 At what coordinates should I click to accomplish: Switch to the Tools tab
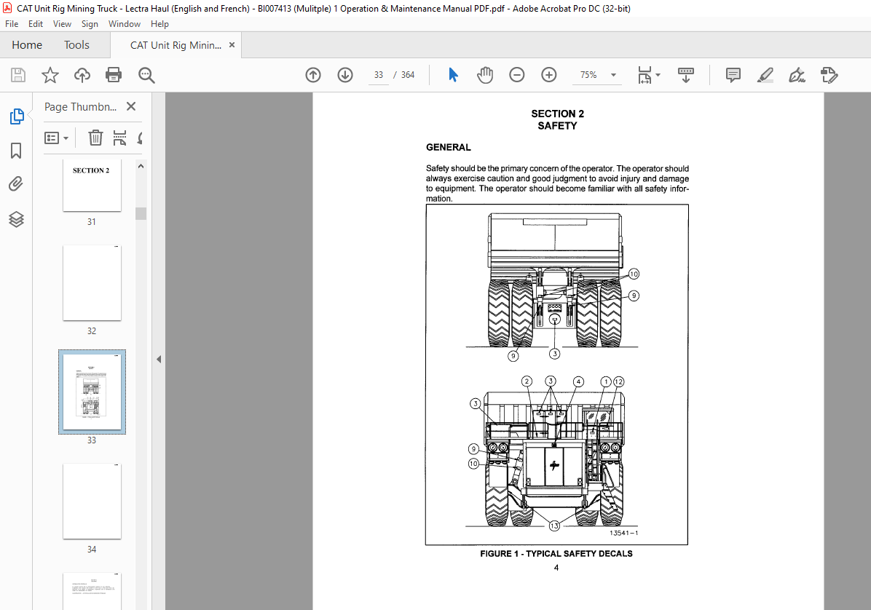(76, 45)
